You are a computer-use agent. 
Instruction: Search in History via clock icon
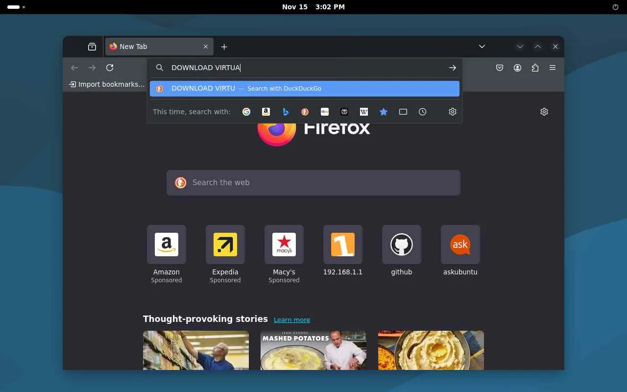pyautogui.click(x=423, y=112)
